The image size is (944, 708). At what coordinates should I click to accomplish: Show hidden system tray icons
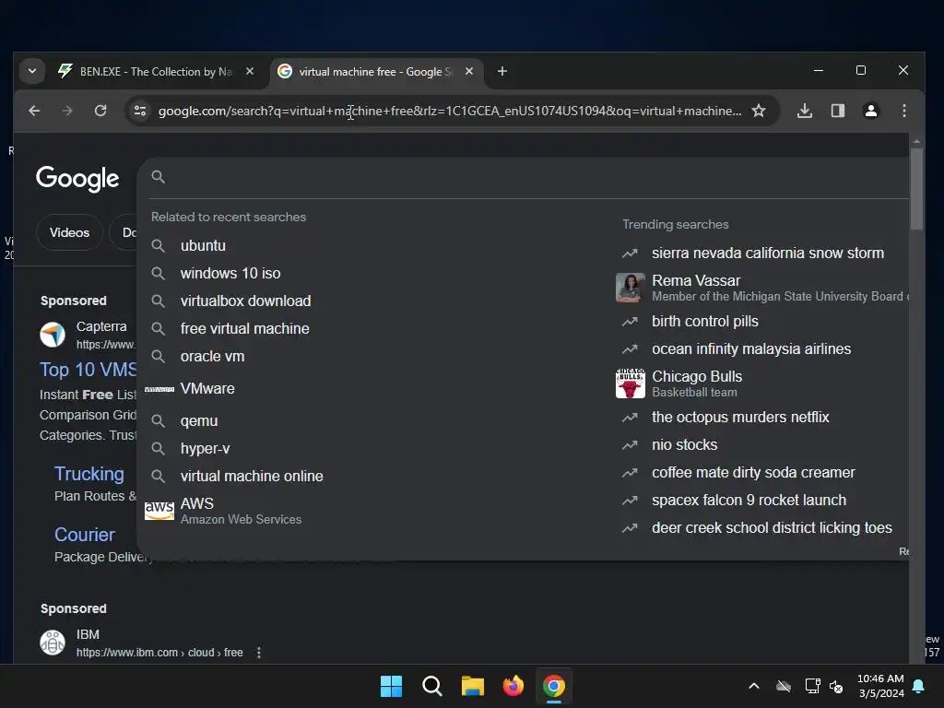(x=754, y=686)
